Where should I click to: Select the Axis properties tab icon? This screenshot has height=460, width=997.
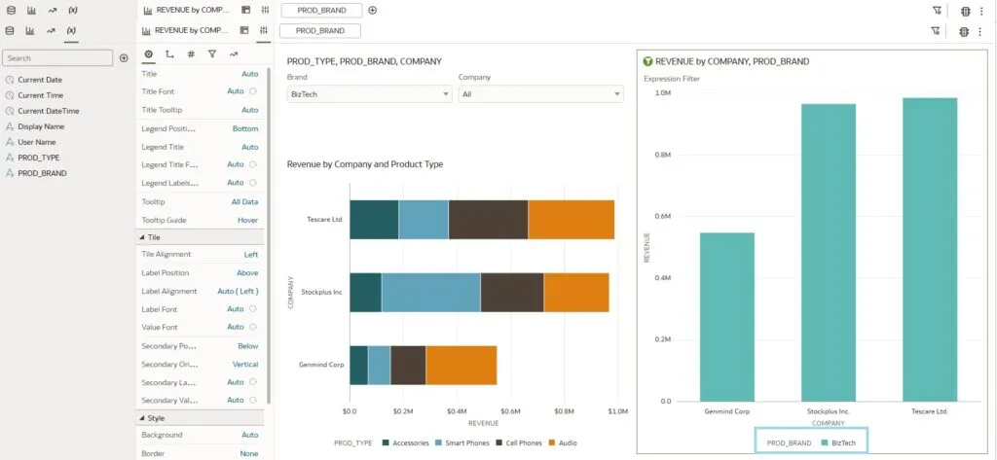click(x=170, y=54)
